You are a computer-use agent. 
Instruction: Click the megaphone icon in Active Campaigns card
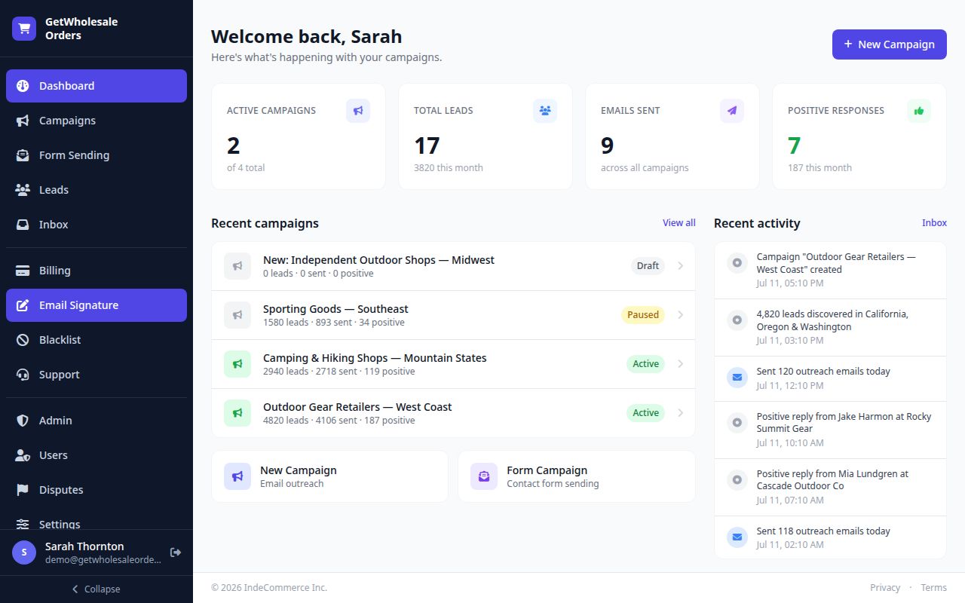coord(358,111)
